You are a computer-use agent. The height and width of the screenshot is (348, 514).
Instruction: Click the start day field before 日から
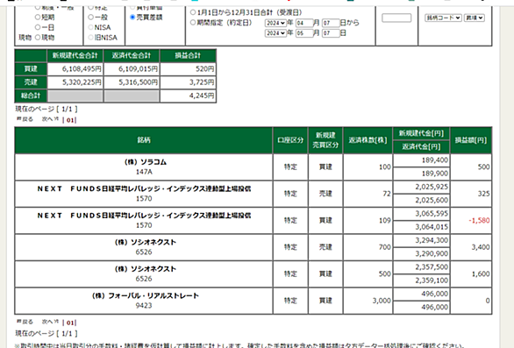tap(331, 23)
